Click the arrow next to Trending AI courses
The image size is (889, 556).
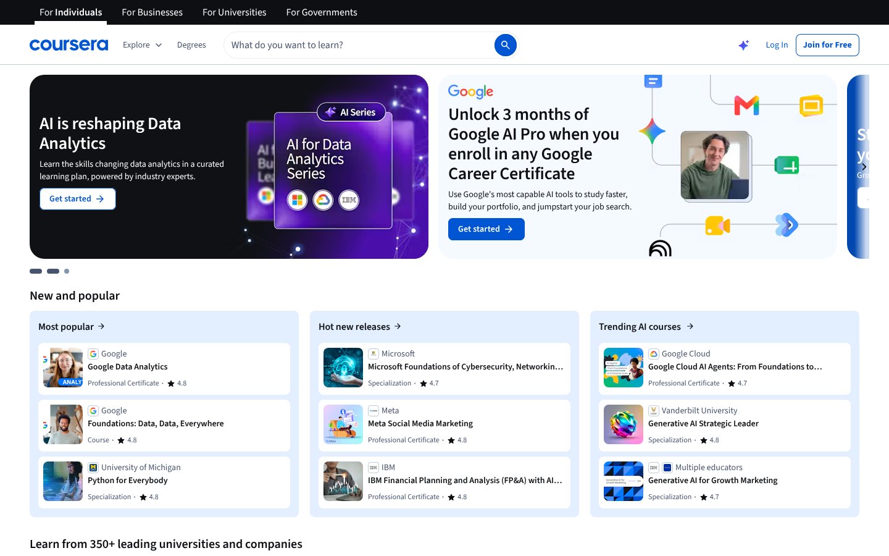pos(690,326)
